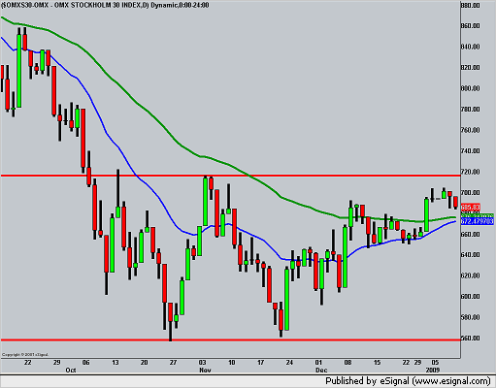The width and height of the screenshot is (496, 388).
Task: Click the 08 date label in December
Action: coord(347,363)
